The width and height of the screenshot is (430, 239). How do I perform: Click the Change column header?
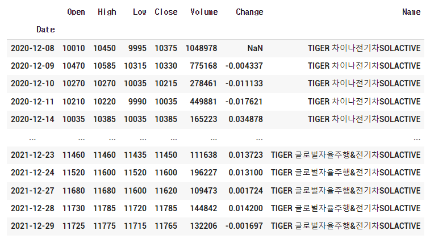(x=249, y=12)
